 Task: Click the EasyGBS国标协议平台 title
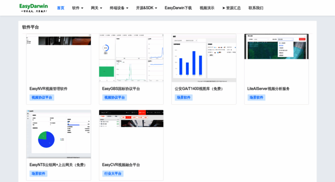pyautogui.click(x=121, y=89)
